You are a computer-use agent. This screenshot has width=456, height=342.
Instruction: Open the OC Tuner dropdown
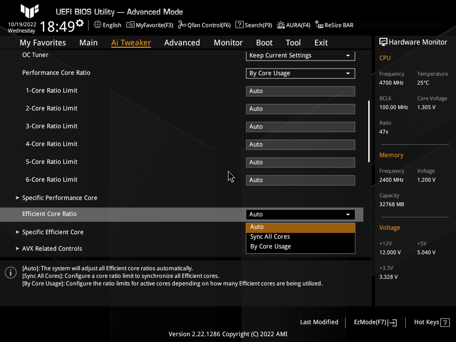[x=300, y=56]
